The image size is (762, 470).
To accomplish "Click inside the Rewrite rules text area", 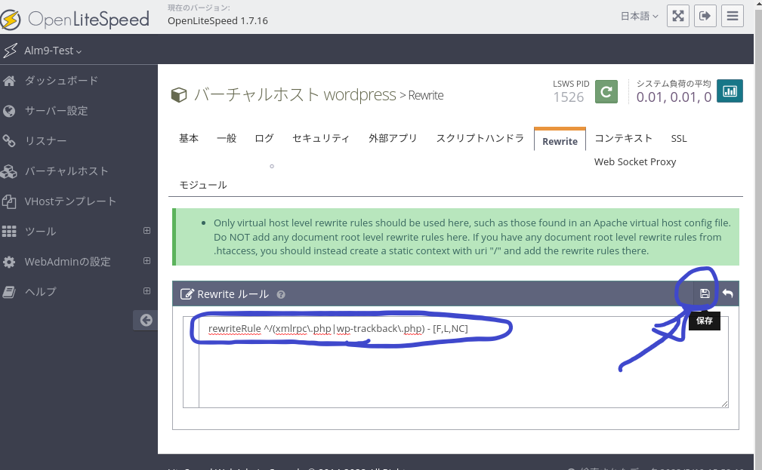I will 463,362.
